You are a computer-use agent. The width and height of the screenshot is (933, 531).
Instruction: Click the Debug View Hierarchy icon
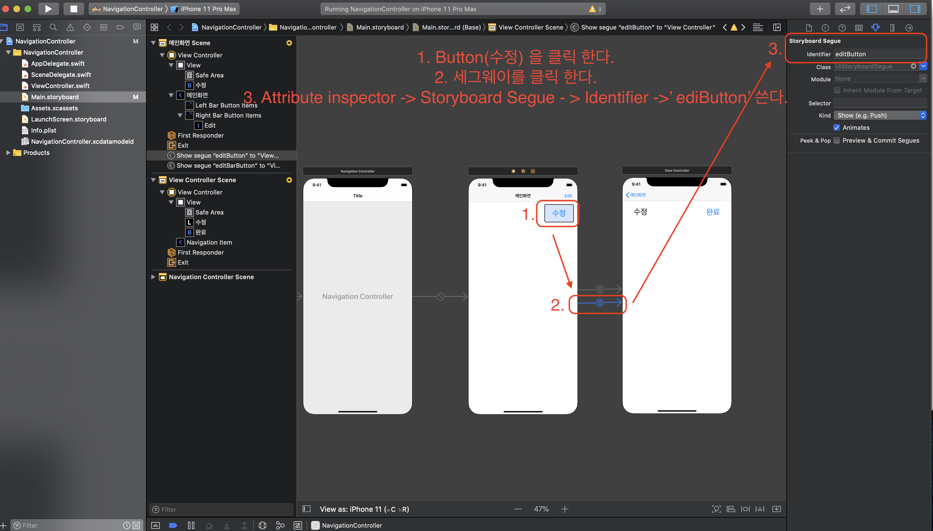(x=262, y=525)
